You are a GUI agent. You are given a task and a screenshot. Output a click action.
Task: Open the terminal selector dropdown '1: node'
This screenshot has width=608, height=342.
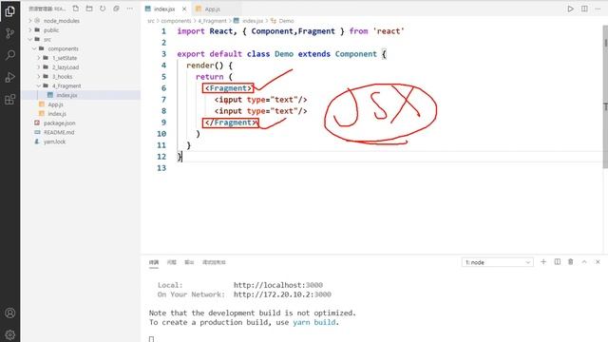(x=497, y=262)
